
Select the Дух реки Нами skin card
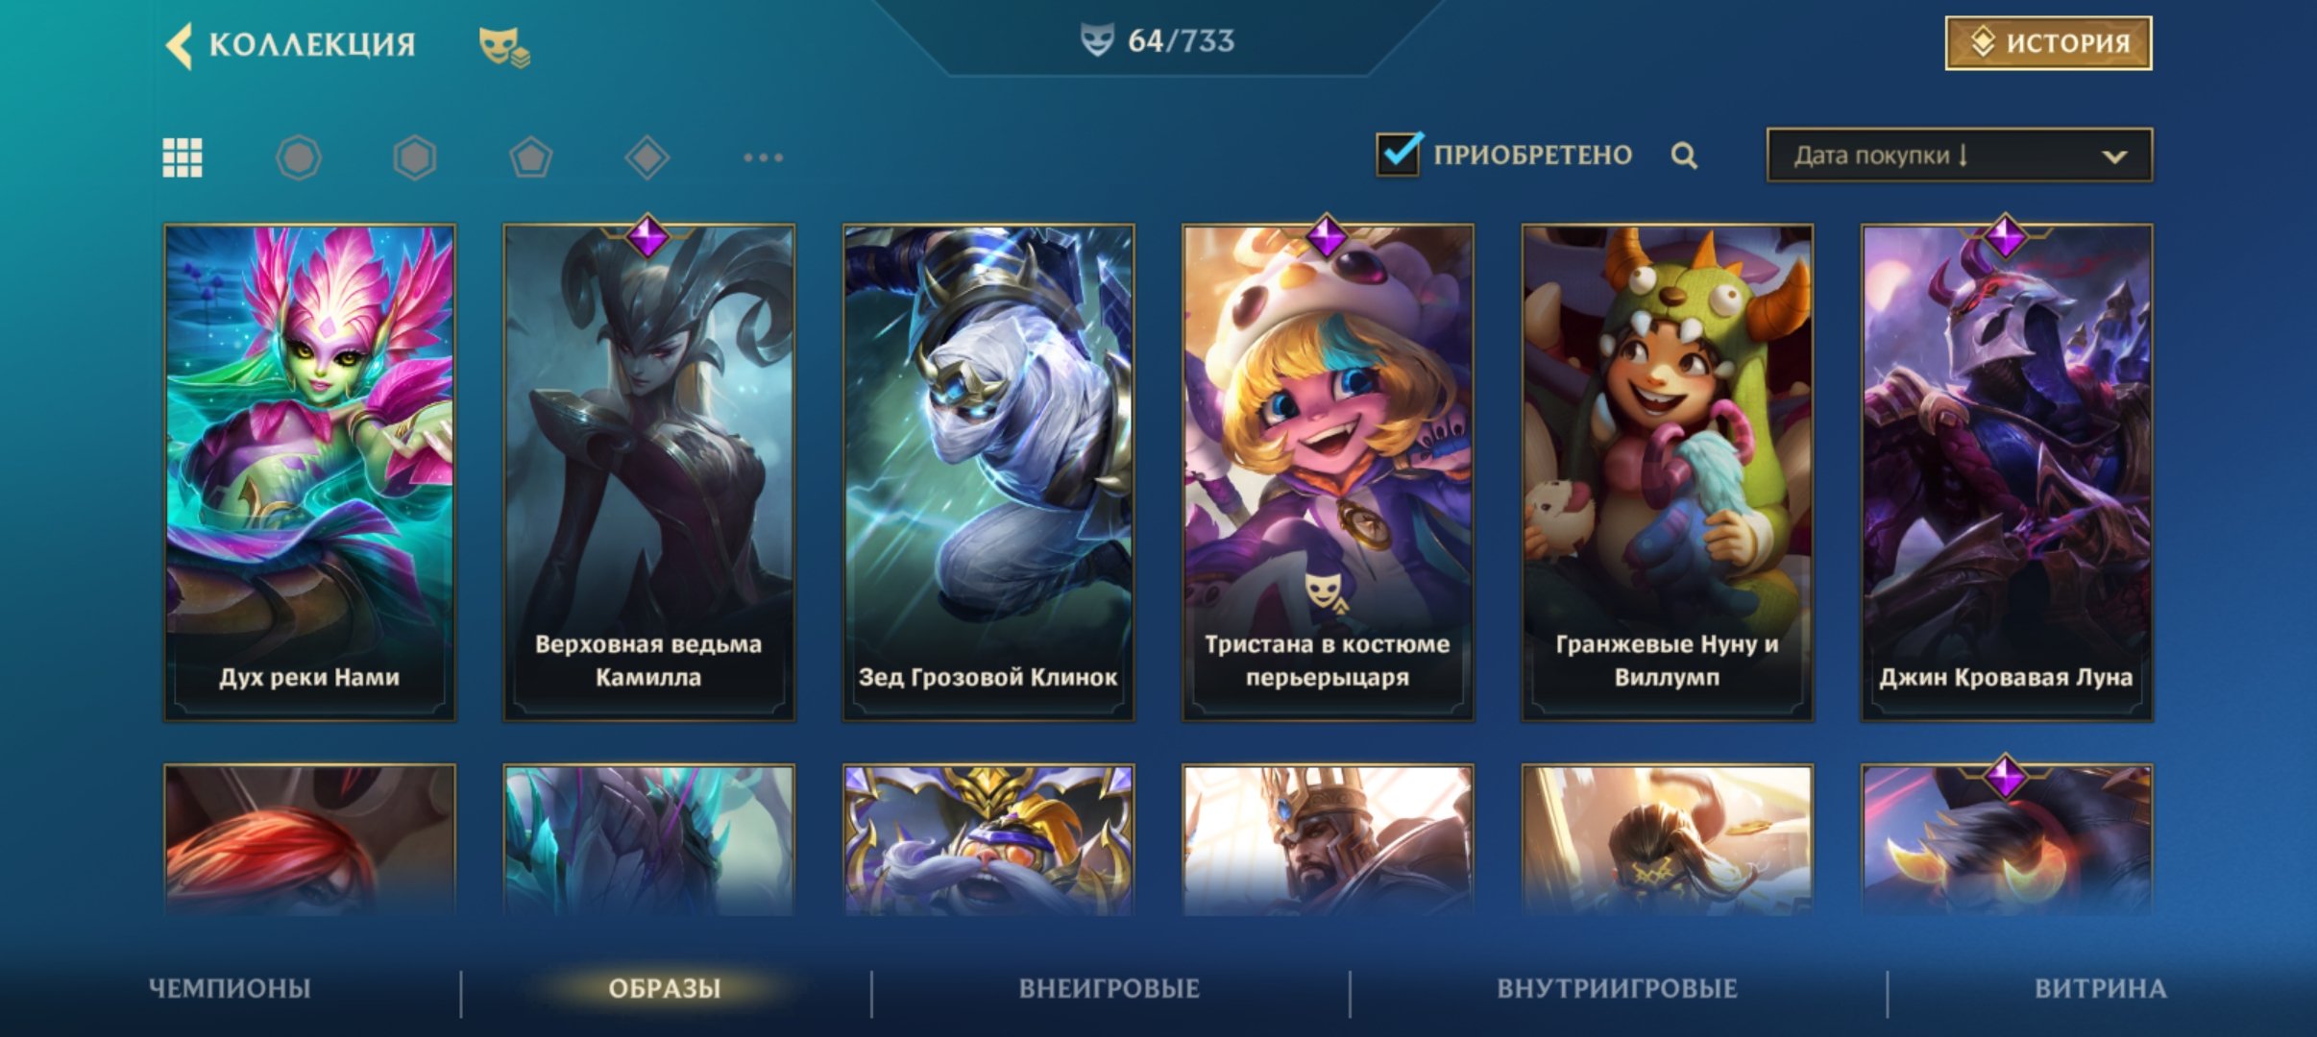pos(309,472)
